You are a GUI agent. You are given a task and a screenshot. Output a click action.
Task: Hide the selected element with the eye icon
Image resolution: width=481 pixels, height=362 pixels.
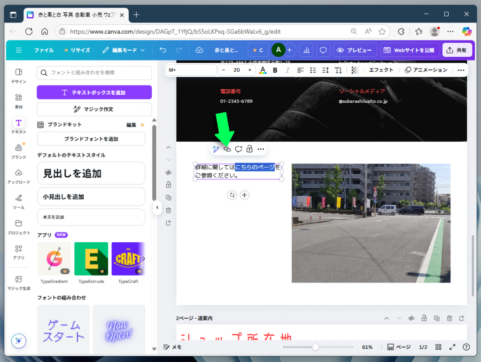(168, 173)
